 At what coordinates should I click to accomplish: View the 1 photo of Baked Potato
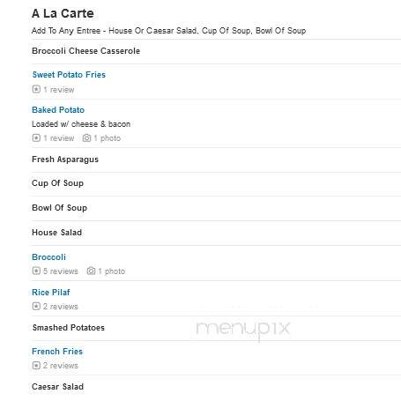tap(108, 138)
